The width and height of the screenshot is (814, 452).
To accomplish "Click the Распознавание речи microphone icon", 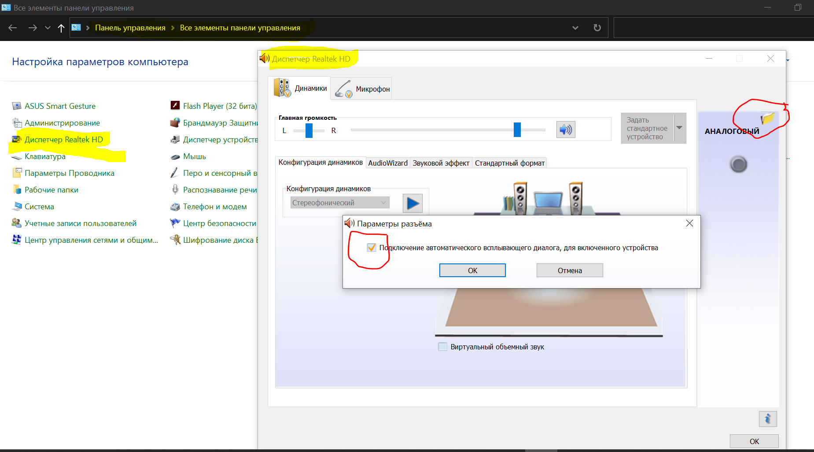I will 175,190.
